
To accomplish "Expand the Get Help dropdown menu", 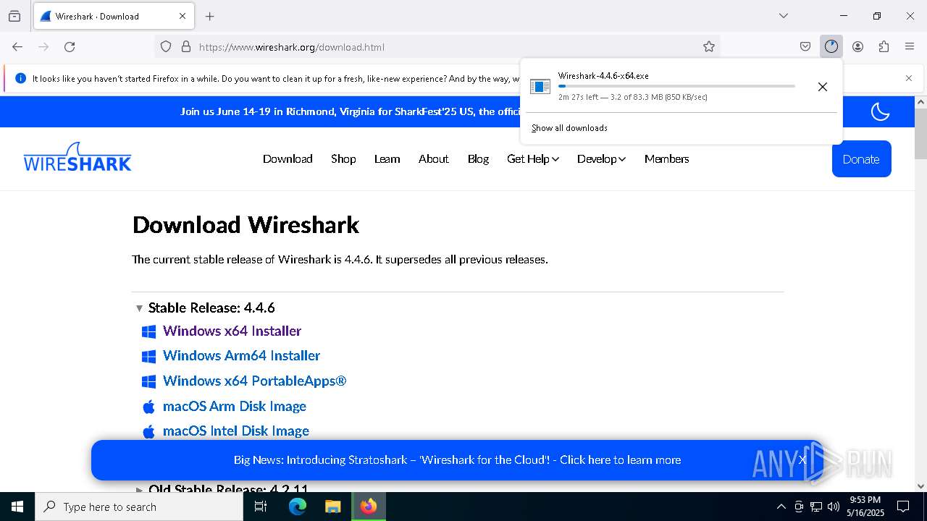I will pyautogui.click(x=533, y=159).
